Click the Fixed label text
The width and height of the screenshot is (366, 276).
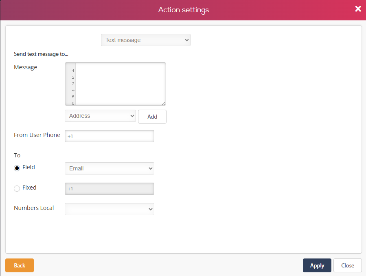[29, 188]
